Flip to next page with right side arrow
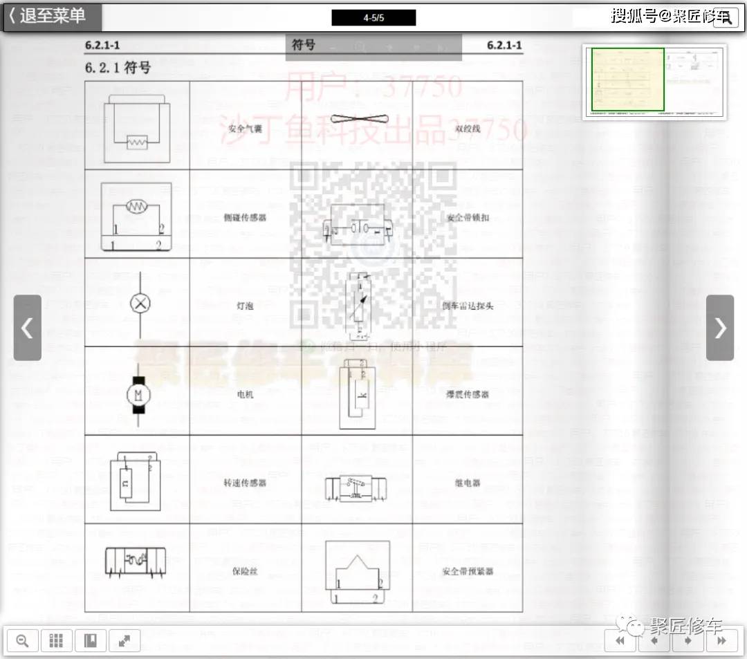 (x=720, y=328)
